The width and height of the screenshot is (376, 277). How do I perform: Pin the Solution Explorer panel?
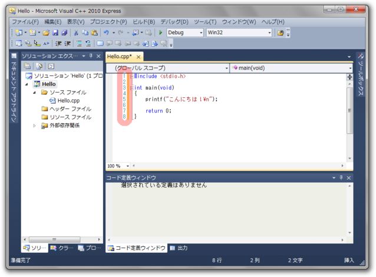[91, 56]
